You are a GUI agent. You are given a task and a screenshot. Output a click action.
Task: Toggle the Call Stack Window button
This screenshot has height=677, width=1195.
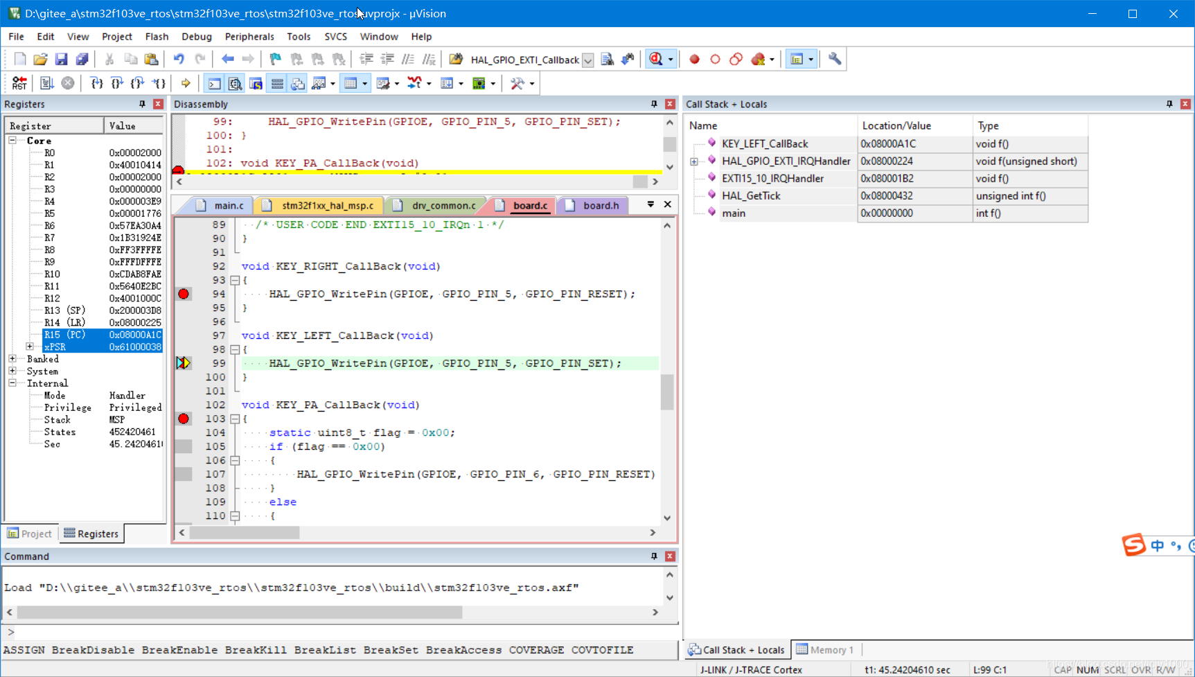tap(298, 83)
